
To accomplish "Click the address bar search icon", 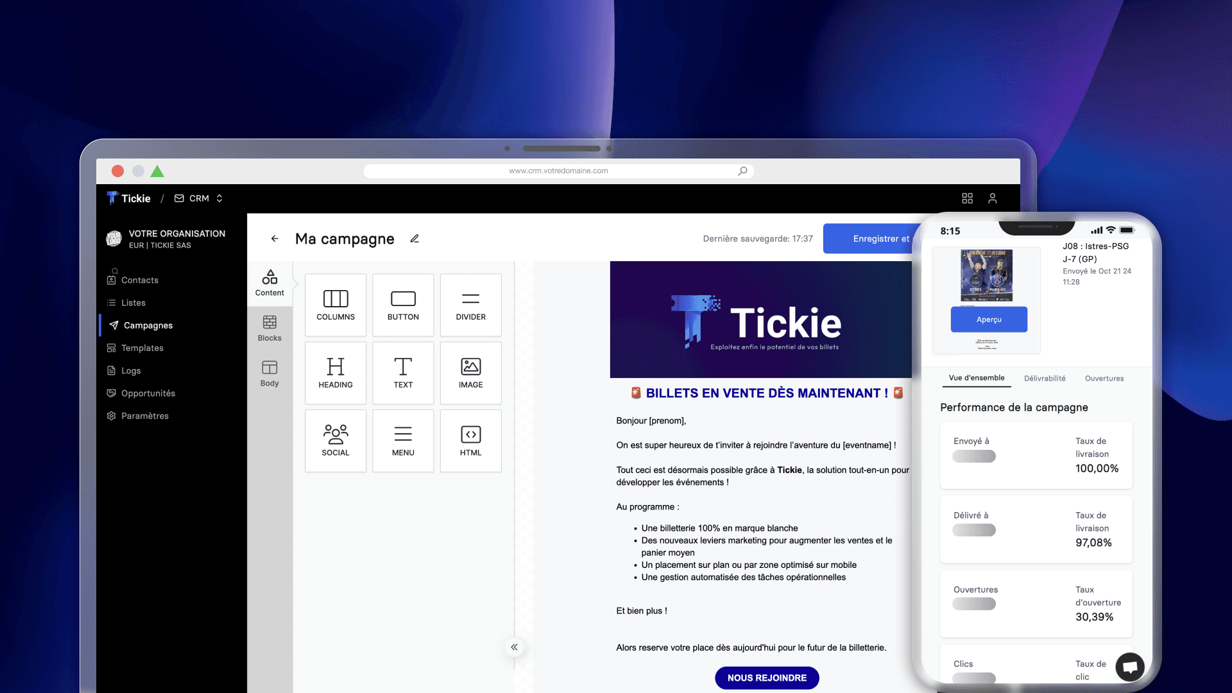I will pyautogui.click(x=742, y=171).
